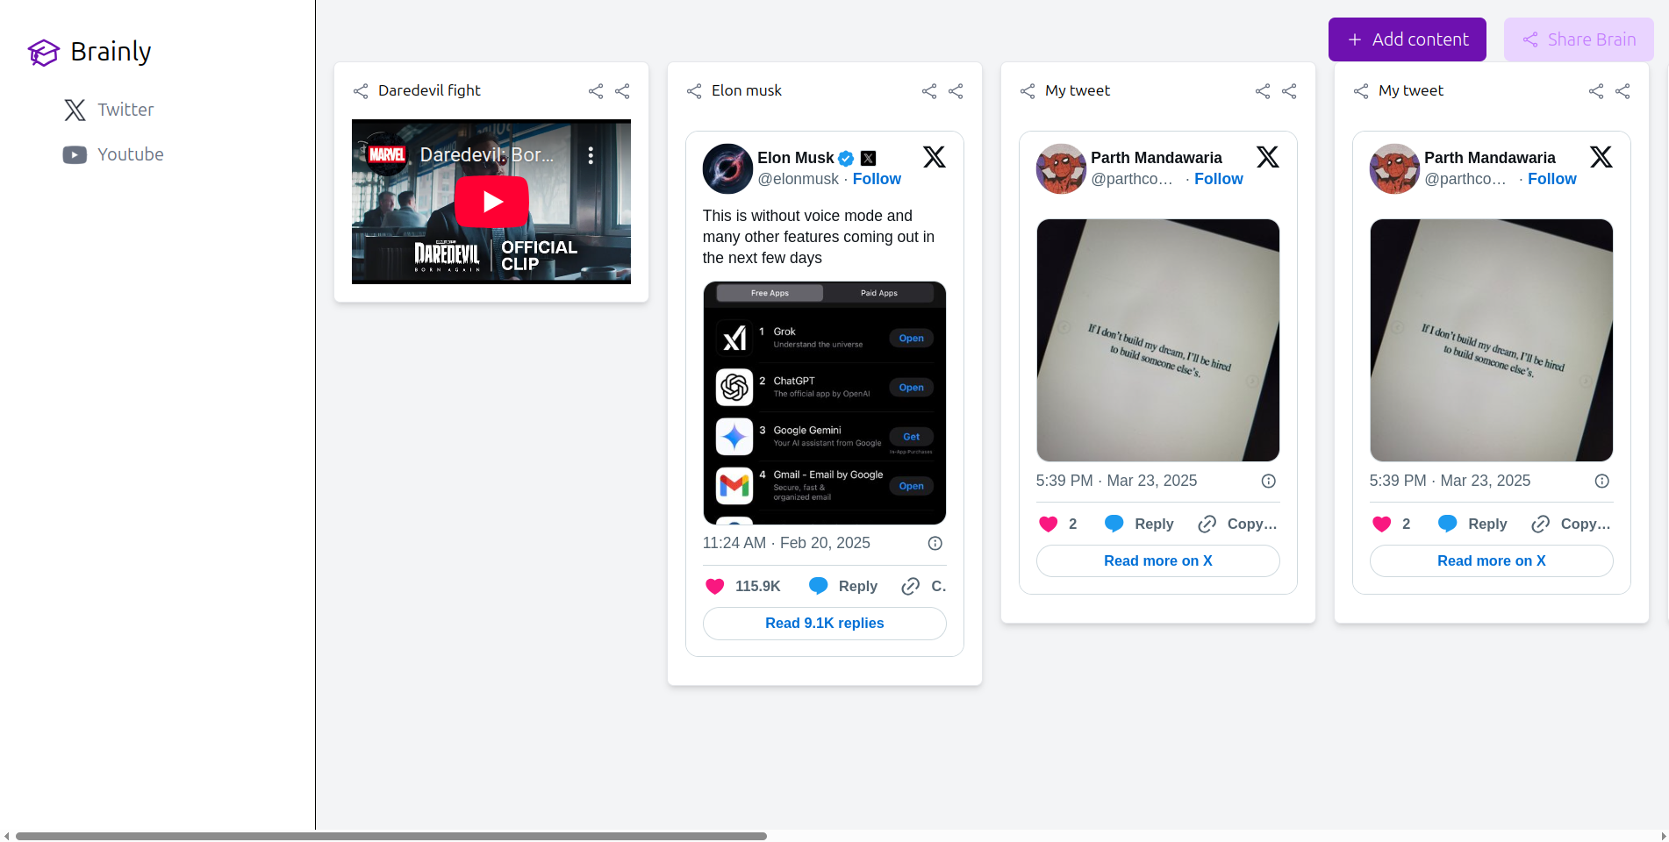This screenshot has height=842, width=1669.
Task: Click first right-side share icon on Daredevil fight card
Action: [x=596, y=91]
